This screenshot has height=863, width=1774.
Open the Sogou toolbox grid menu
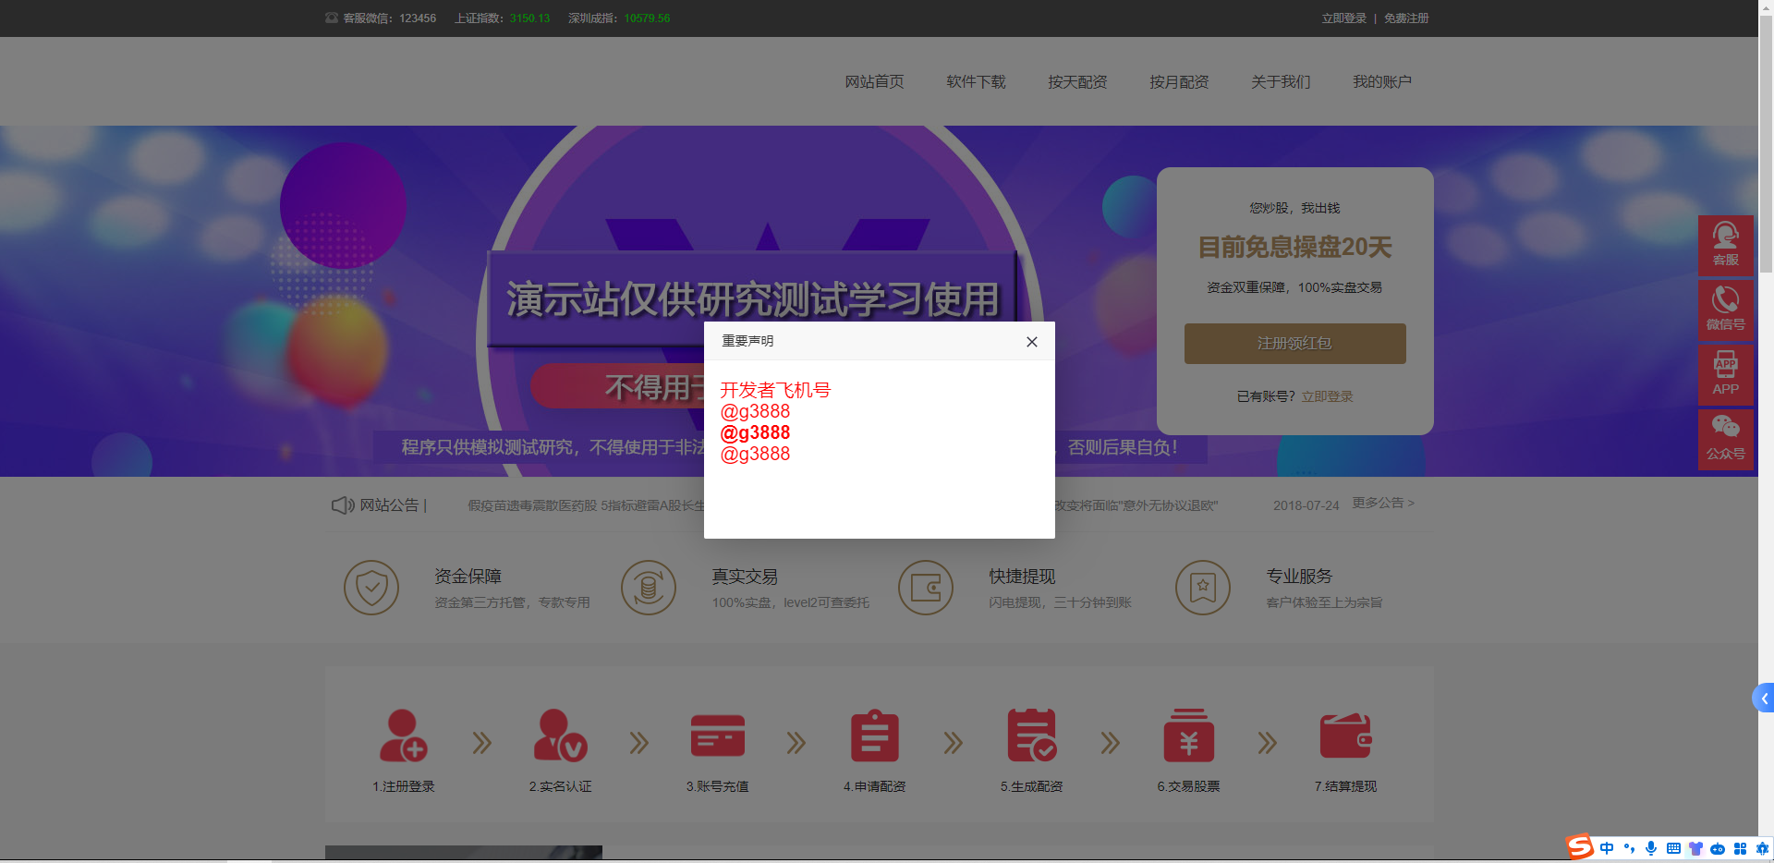click(1740, 847)
